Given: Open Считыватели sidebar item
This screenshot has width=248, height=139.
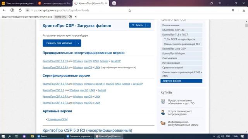Looking at the screenshot, I should (181, 58).
